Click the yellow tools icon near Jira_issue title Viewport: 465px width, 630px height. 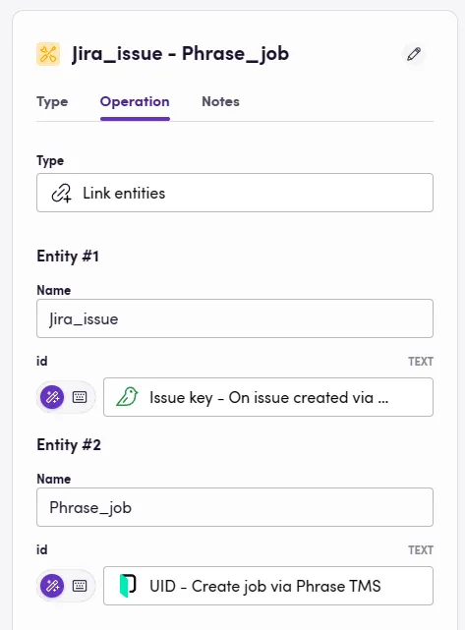point(48,54)
